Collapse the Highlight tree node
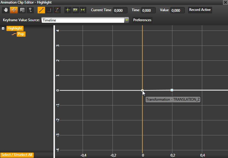Viewport: 228px width, 158px height. coord(3,29)
